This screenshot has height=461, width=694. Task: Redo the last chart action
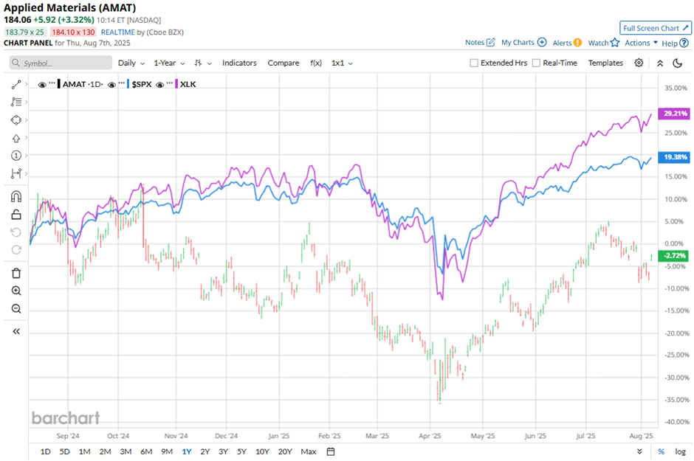[16, 250]
